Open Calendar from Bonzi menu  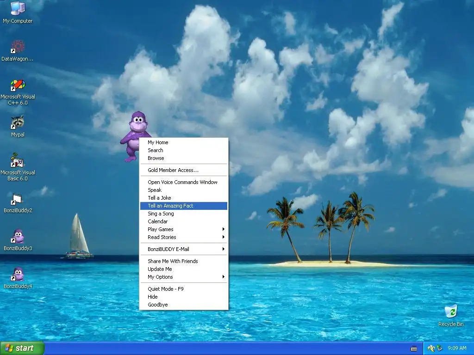[x=184, y=221]
